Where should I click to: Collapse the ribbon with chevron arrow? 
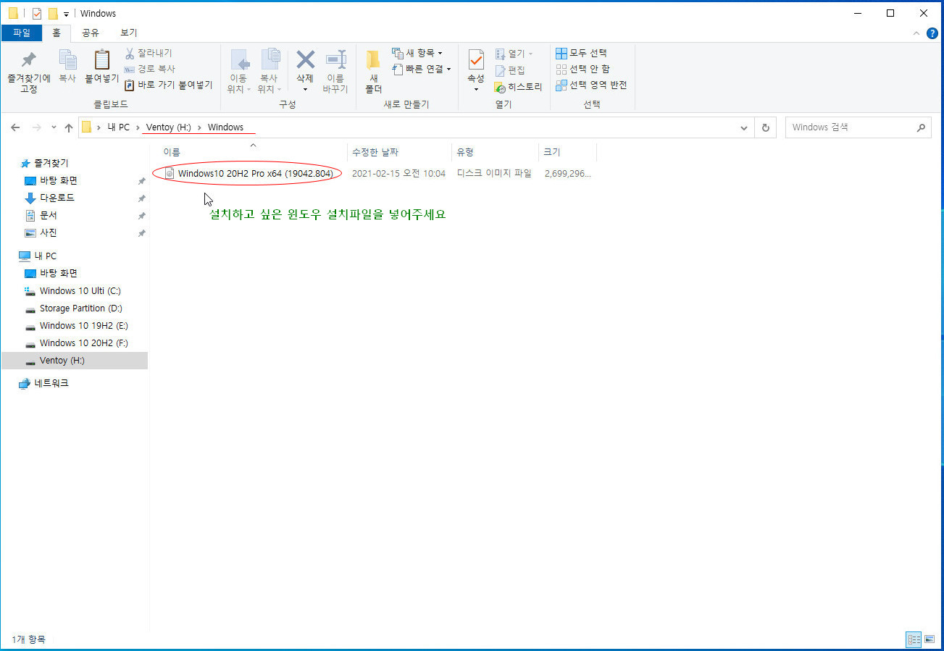(x=916, y=33)
